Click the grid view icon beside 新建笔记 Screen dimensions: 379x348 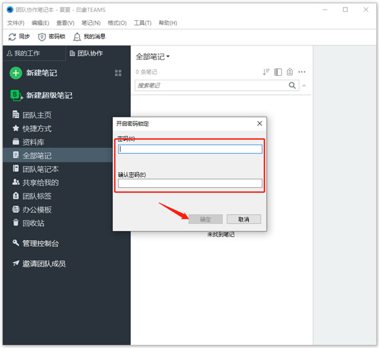(x=118, y=73)
